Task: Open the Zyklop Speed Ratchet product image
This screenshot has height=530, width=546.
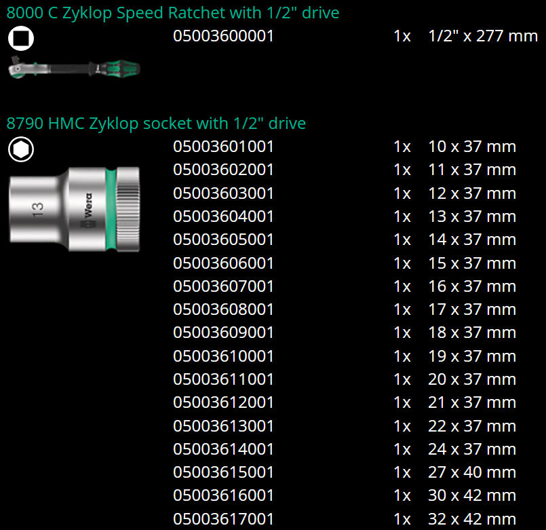Action: (x=74, y=68)
